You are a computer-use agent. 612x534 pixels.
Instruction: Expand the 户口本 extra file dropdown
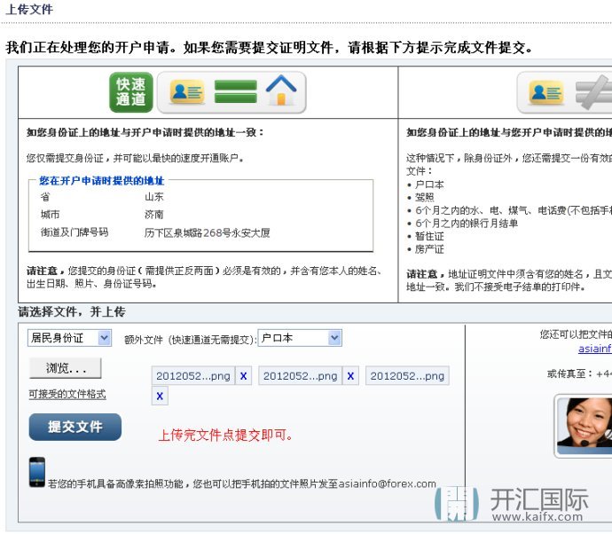point(299,338)
